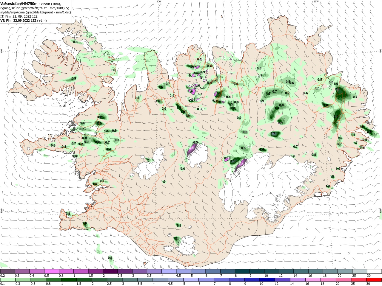The width and height of the screenshot is (382, 286).
Task: Click the 3.1 value northwest of Vatnajökull
Action: coord(233,161)
